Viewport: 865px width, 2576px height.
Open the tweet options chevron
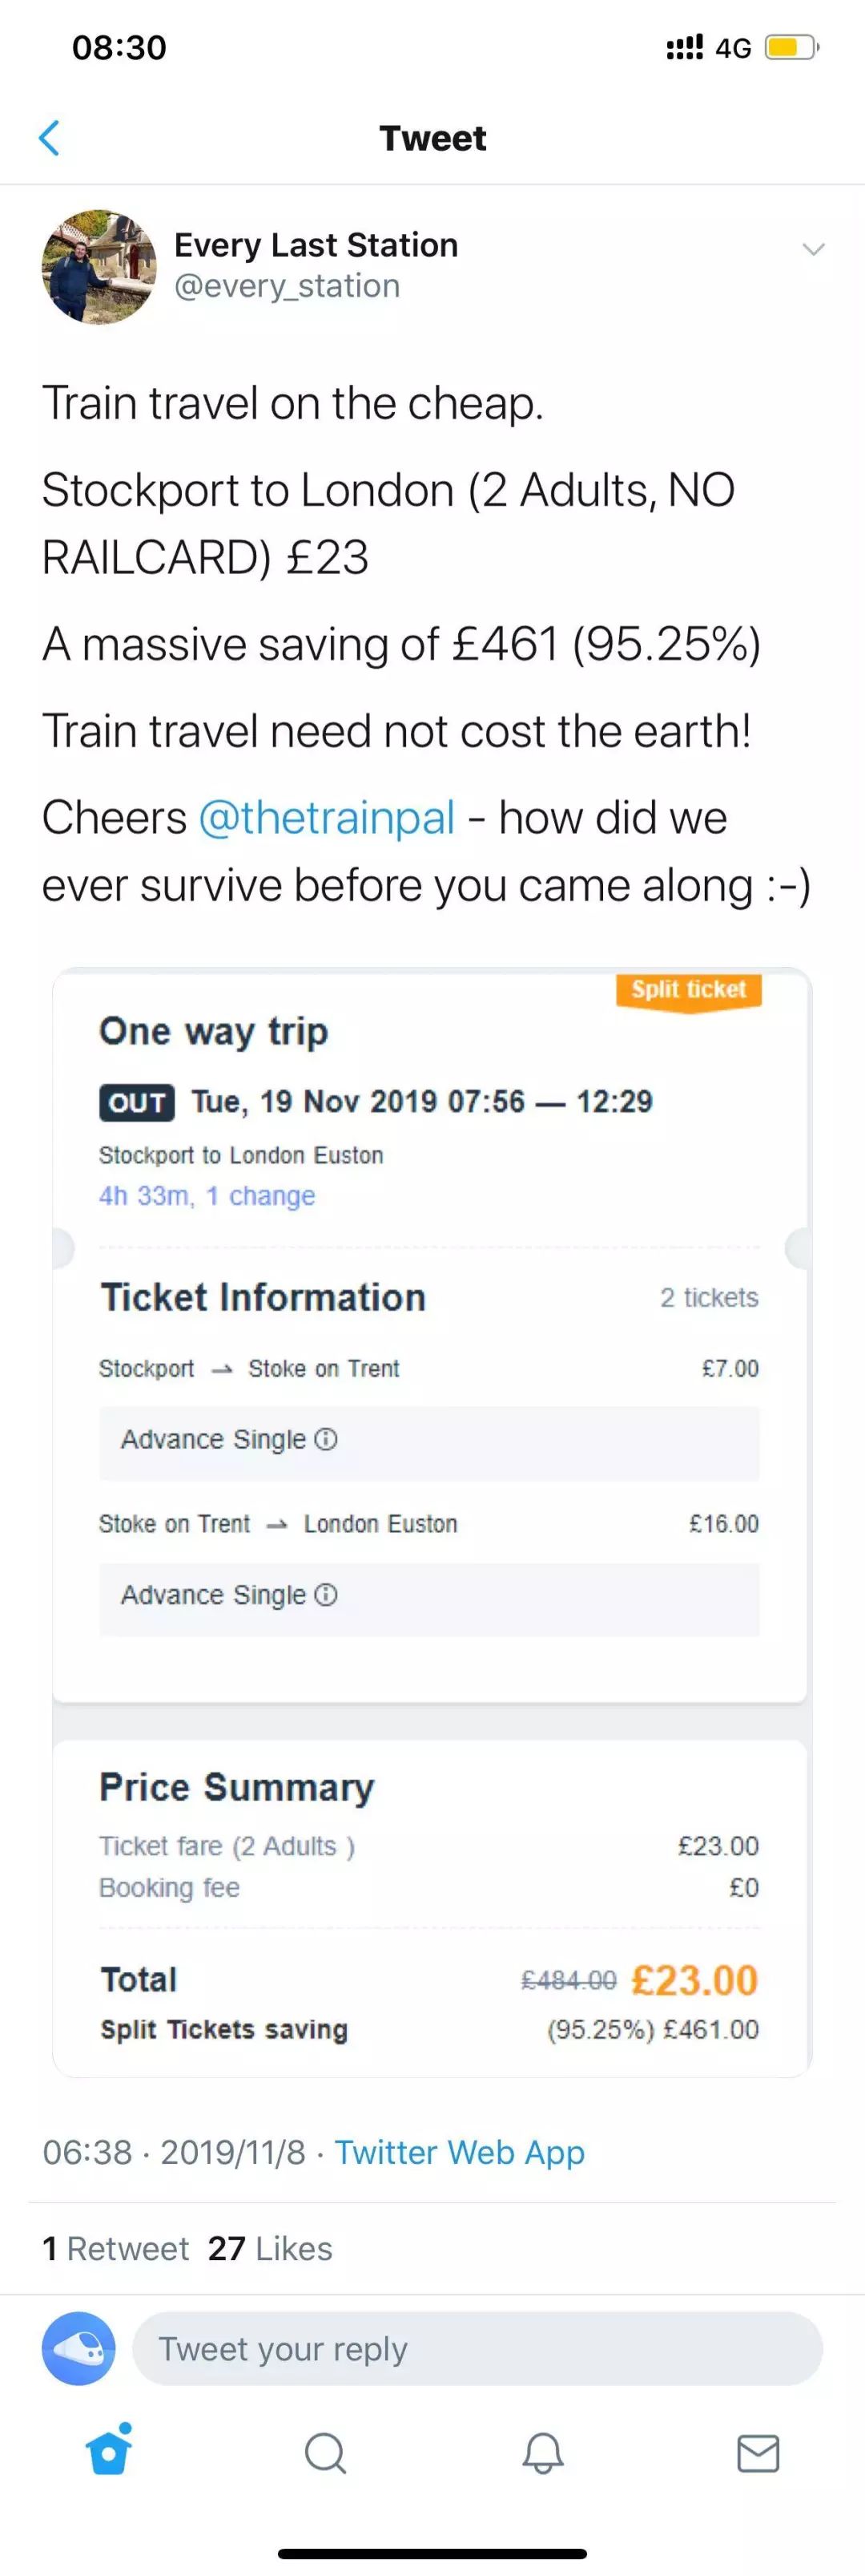814,249
